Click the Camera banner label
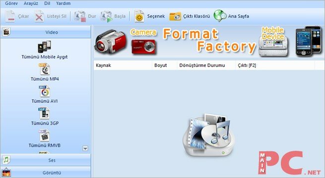 pyautogui.click(x=143, y=33)
